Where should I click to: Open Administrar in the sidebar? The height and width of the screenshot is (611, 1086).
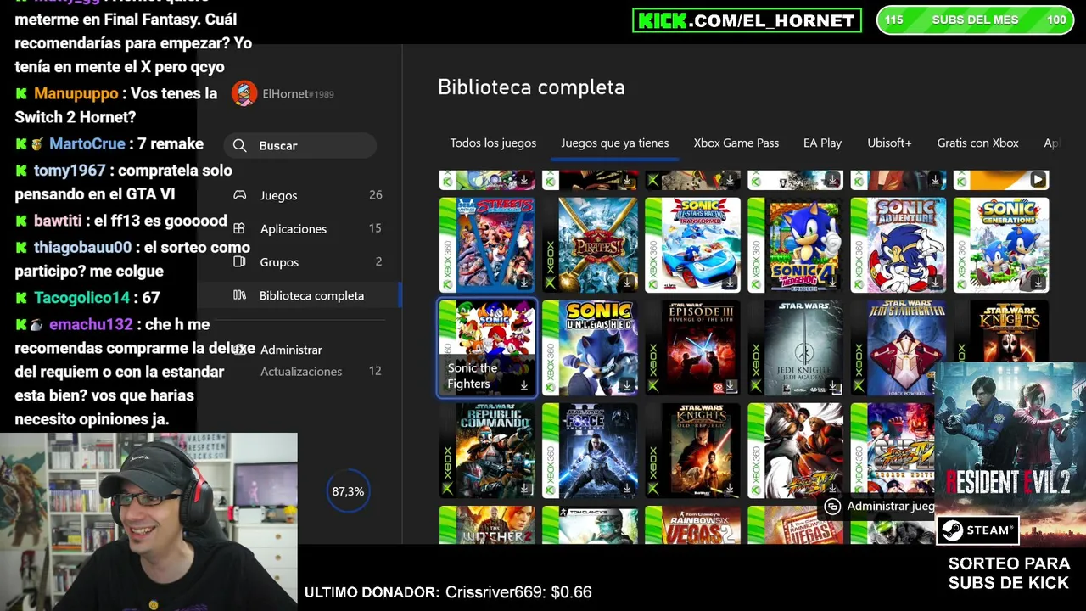coord(291,350)
